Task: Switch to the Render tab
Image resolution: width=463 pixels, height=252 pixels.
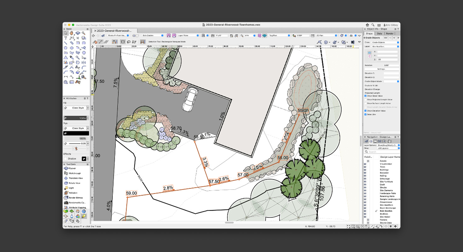Action: click(390, 33)
